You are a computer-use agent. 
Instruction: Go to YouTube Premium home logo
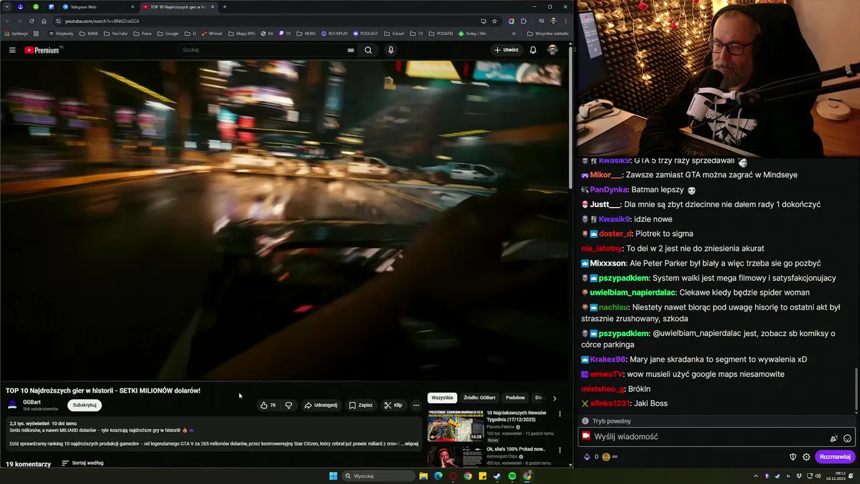click(x=43, y=50)
